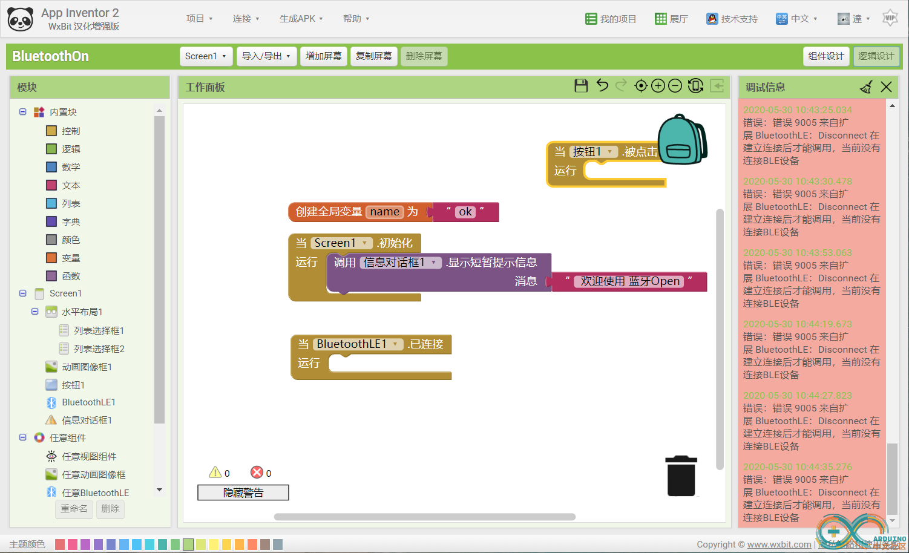Open the 连接 menu

point(246,19)
